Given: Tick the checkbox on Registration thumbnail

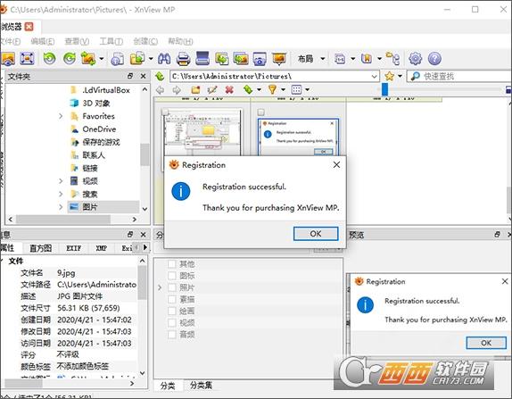Looking at the screenshot, I should coord(260,112).
